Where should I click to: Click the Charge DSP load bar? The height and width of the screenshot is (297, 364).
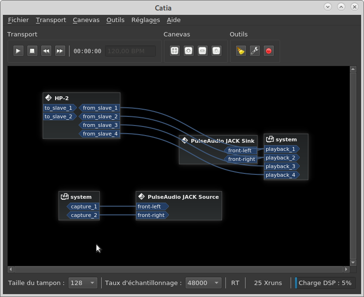pos(325,283)
